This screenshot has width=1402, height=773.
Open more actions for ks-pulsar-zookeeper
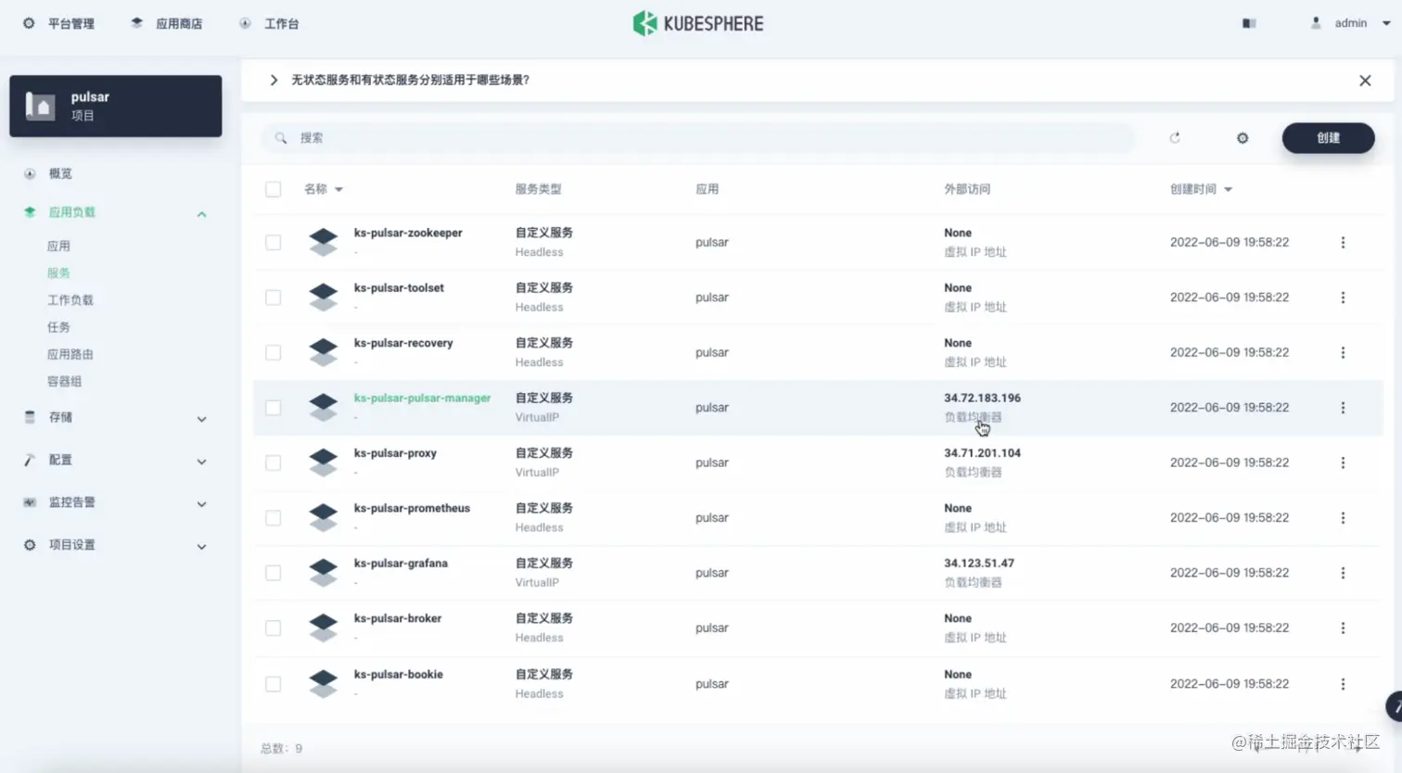pos(1343,242)
